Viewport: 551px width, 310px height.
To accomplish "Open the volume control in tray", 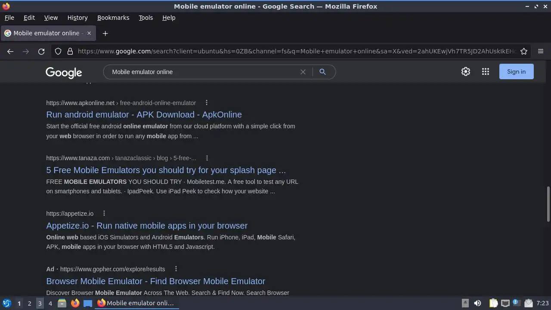I will pyautogui.click(x=477, y=303).
